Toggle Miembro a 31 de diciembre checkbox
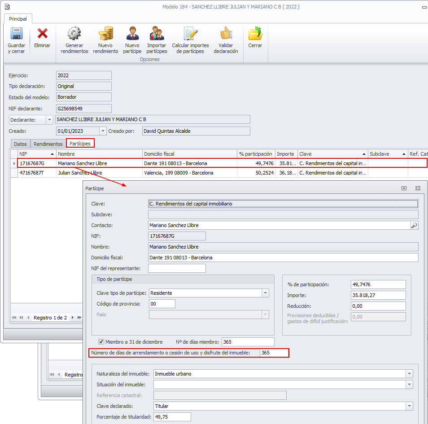 (x=101, y=341)
